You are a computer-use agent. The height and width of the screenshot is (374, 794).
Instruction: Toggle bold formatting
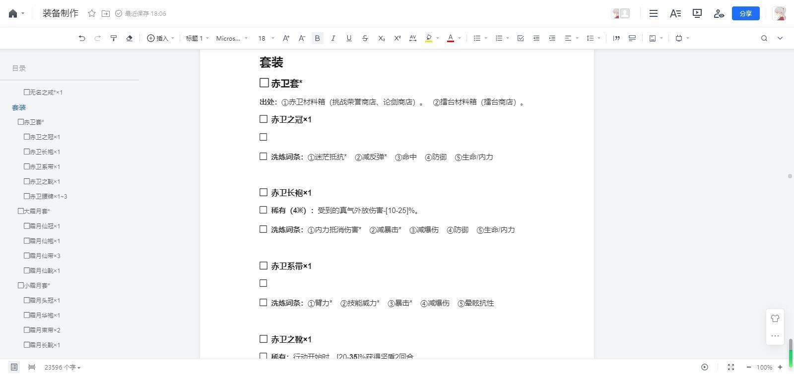318,38
